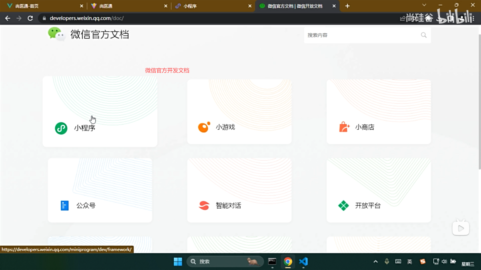This screenshot has height=270, width=481.
Task: Open the browser tab search chevron
Action: pyautogui.click(x=424, y=5)
